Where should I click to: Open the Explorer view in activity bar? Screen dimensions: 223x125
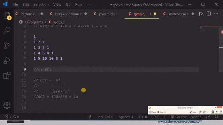click(7, 16)
